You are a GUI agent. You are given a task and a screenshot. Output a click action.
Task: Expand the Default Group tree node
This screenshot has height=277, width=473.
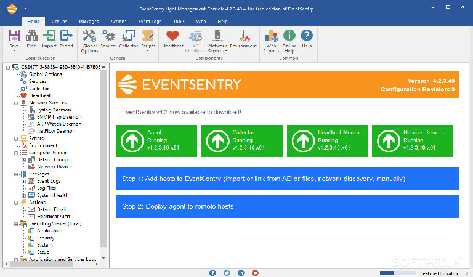24,160
